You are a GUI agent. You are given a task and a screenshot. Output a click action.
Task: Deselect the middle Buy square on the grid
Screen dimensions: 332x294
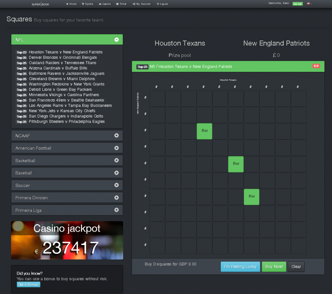click(236, 164)
